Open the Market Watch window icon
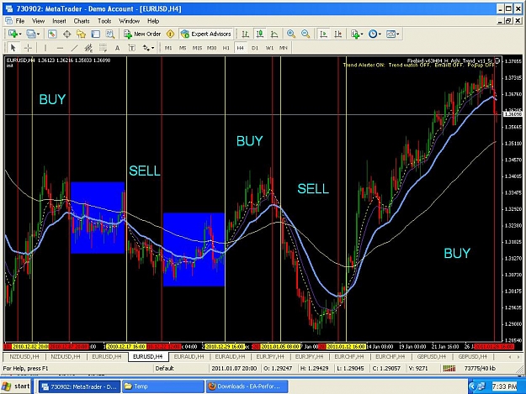This screenshot has height=394, width=526. pos(52,34)
